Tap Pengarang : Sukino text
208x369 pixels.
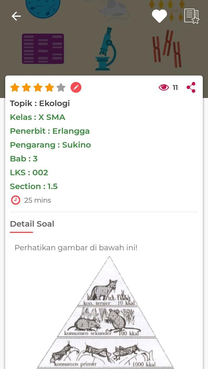click(50, 145)
